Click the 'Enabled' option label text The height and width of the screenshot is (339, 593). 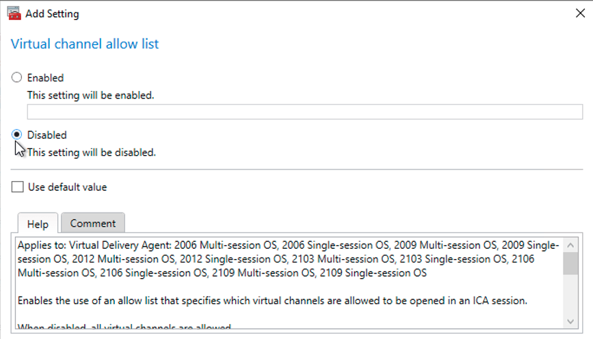(45, 78)
